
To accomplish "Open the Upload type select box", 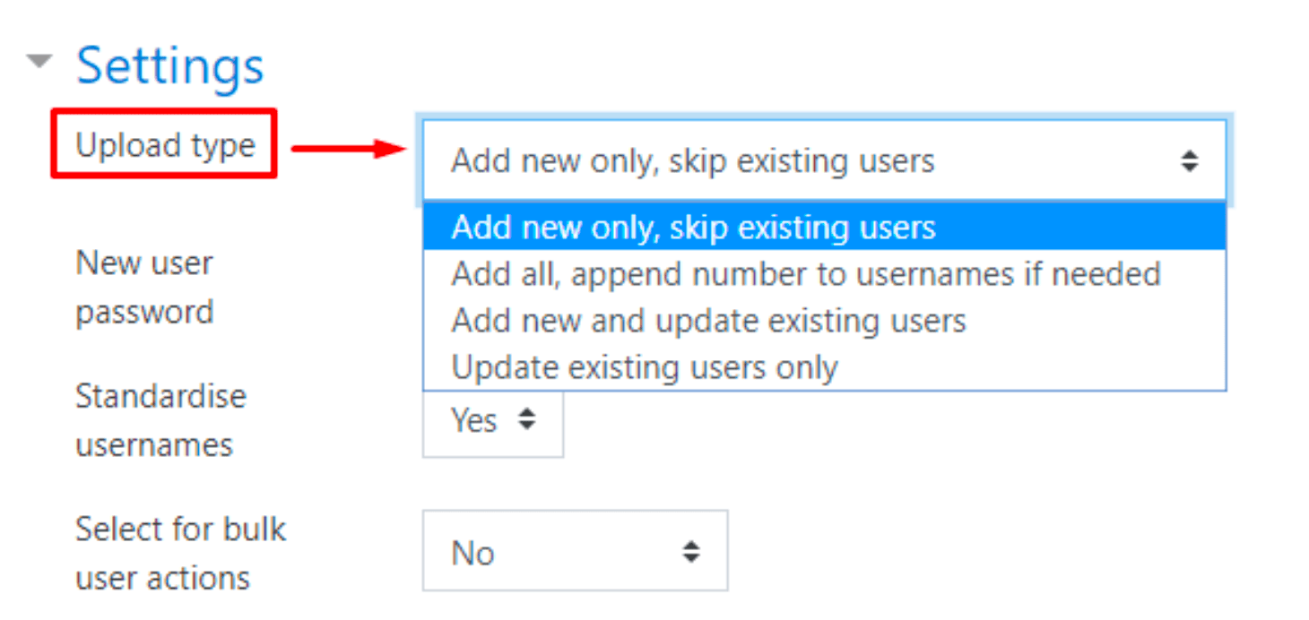I will tap(824, 161).
